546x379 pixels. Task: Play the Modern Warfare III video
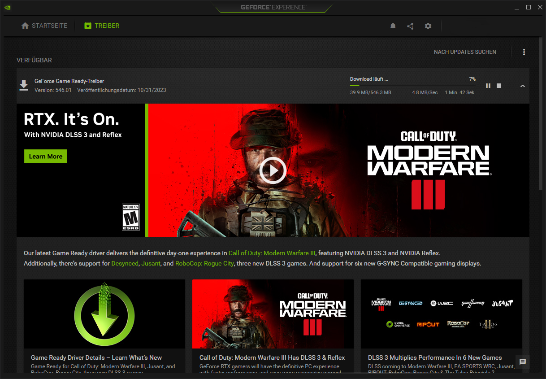point(273,170)
